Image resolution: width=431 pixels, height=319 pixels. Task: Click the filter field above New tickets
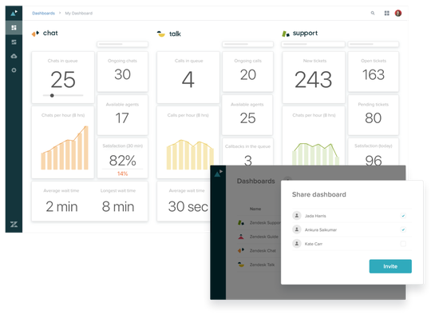313,44
